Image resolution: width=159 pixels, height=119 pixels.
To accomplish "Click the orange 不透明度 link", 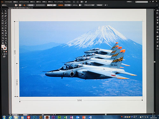I will click(x=61, y=5).
